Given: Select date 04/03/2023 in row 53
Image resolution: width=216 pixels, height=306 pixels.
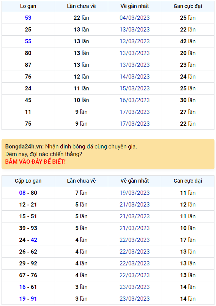Looking at the screenshot, I should pyautogui.click(x=135, y=18).
